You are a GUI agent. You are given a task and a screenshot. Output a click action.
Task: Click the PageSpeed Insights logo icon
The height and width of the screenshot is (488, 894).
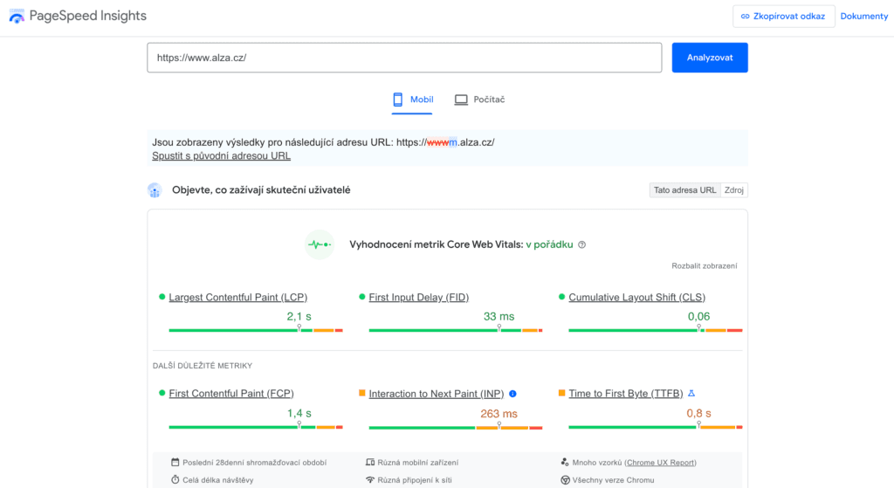(x=17, y=16)
